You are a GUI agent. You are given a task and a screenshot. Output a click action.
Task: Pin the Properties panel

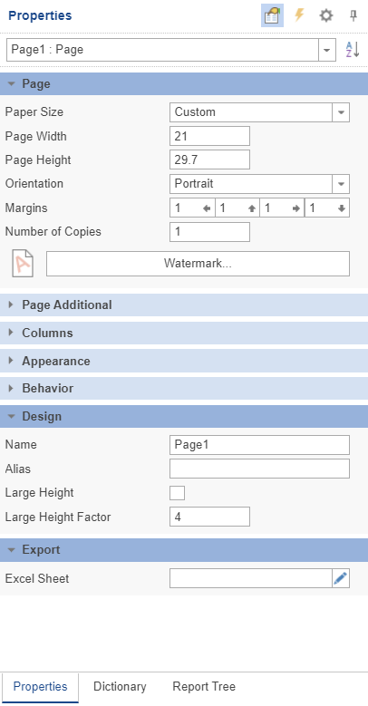coord(353,15)
